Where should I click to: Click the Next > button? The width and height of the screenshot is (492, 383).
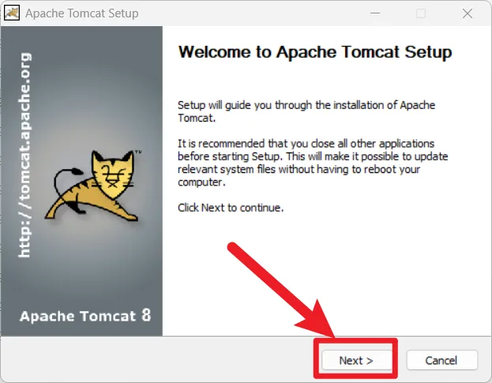[x=356, y=360]
